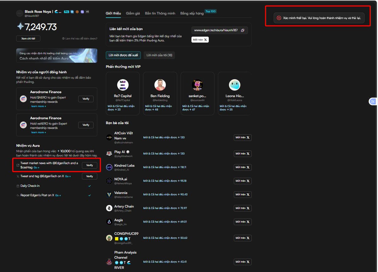Click the external-link icon beside Tweet market news task
Screen dimensions: 378x272
coord(18,165)
